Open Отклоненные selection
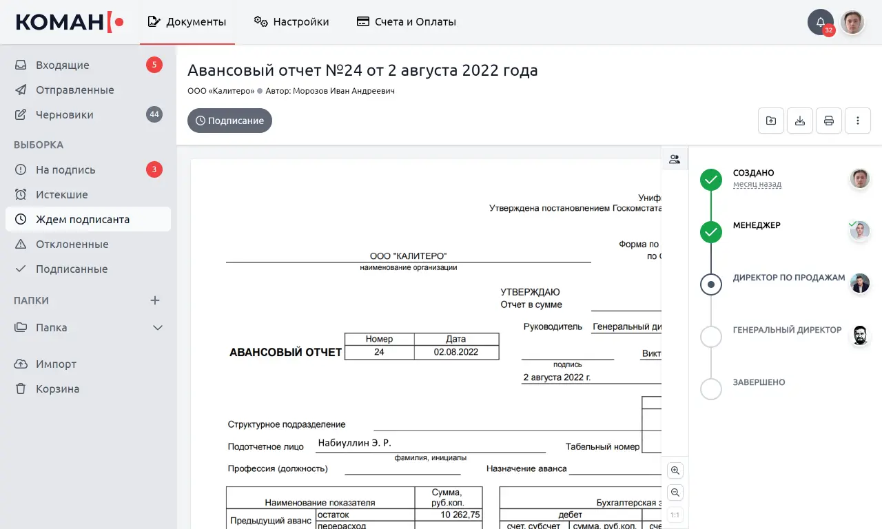This screenshot has height=529, width=882. click(88, 244)
